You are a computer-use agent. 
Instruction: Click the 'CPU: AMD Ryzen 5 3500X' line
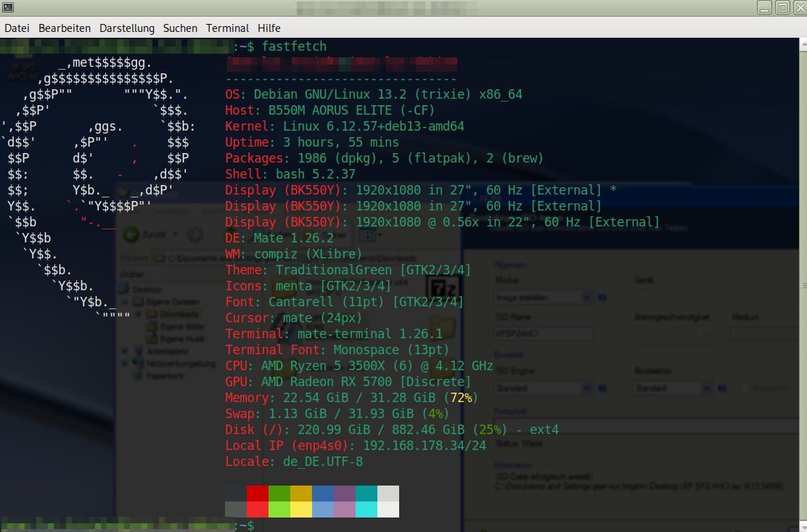359,366
